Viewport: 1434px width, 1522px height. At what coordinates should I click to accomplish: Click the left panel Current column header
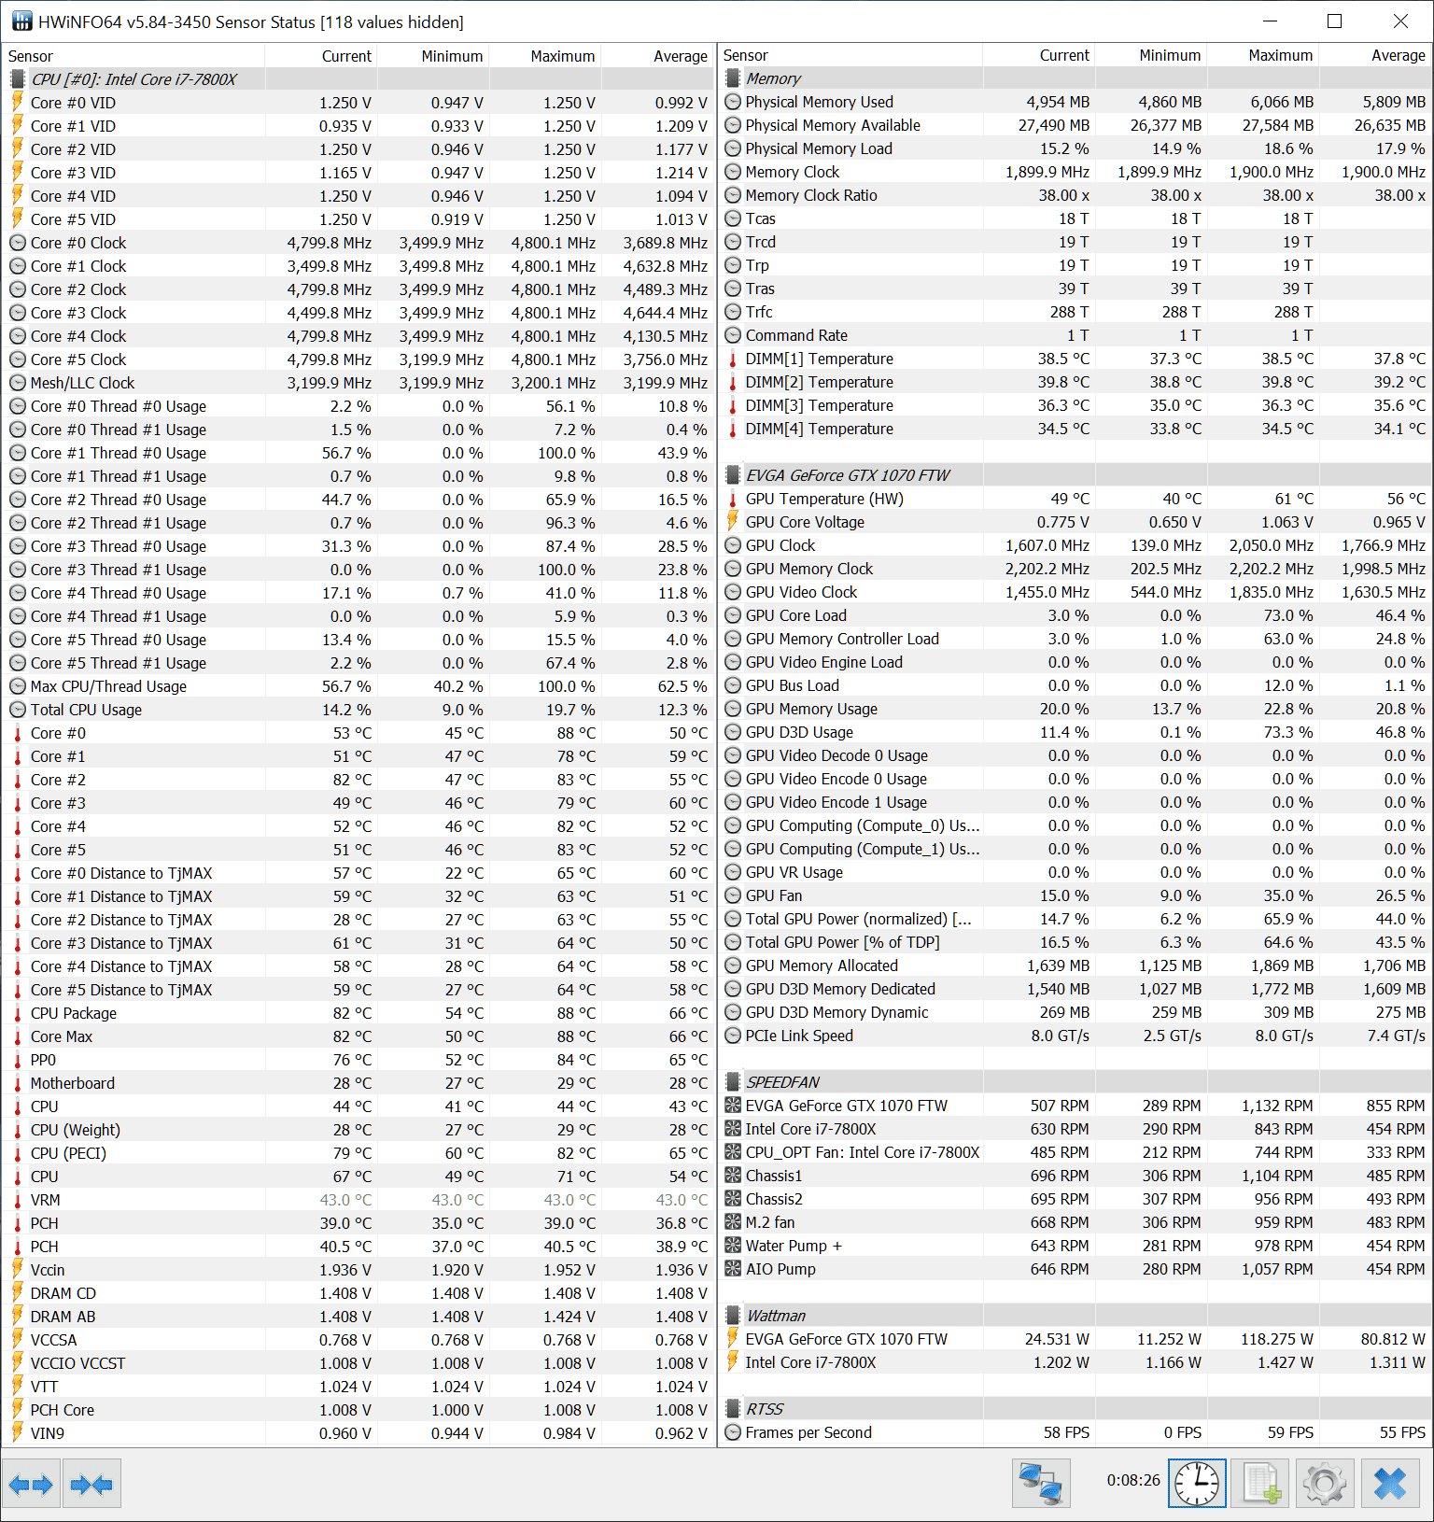320,56
